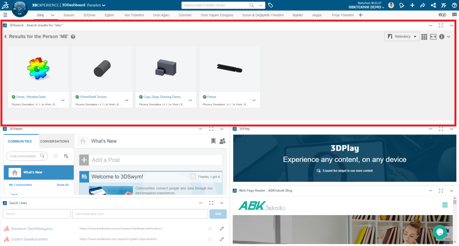Viewport: 459px width, 246px height.
Task: Click the tag icon beside the search bar
Action: coord(271,5)
